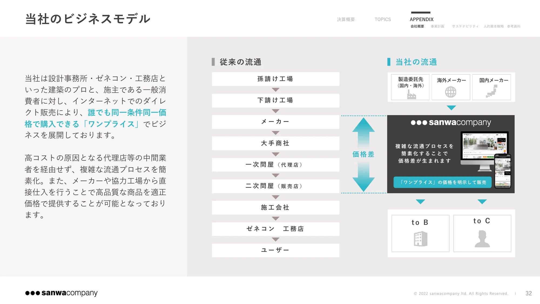Click the upward teal 価格差 arrow

pos(363,133)
